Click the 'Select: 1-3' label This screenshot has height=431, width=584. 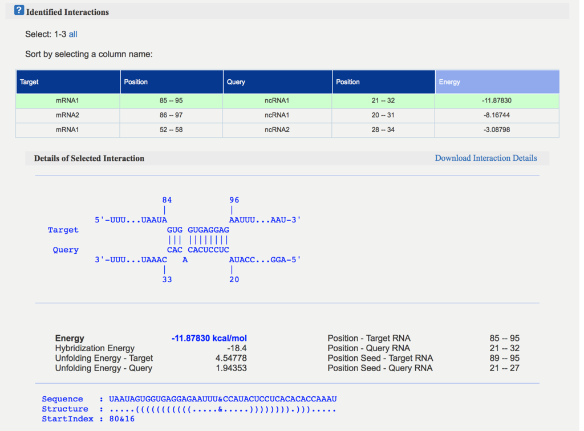(46, 34)
